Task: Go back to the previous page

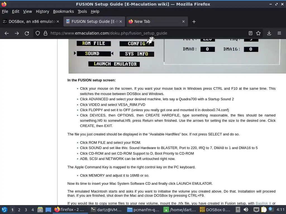Action: click(7, 33)
